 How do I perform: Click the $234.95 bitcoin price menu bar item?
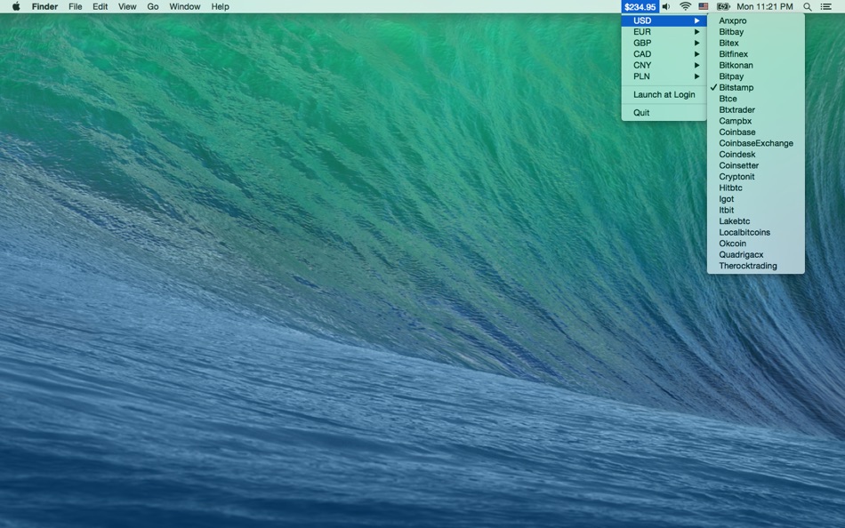tap(640, 6)
